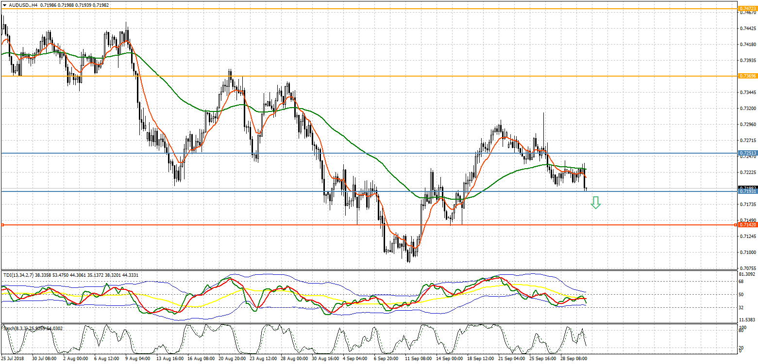Click the 0.74723 orange price label

click(747, 9)
